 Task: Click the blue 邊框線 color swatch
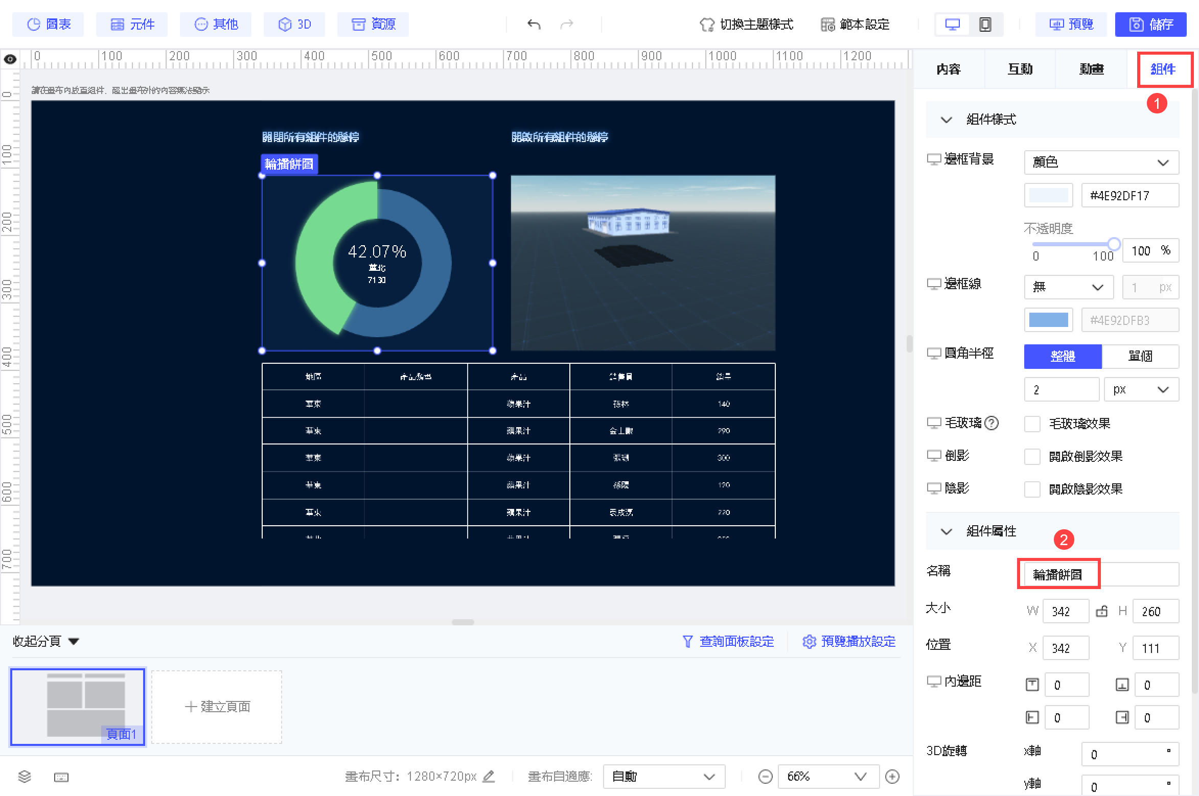click(x=1048, y=320)
